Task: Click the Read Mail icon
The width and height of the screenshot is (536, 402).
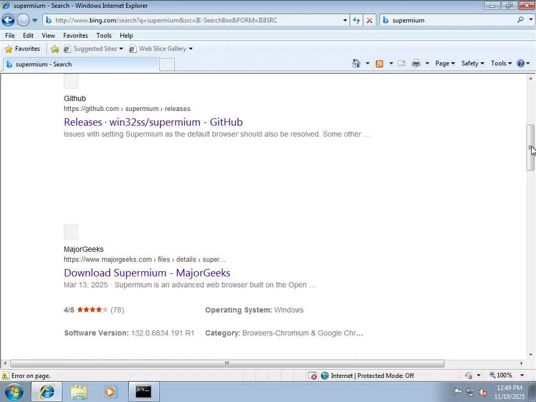Action: [401, 63]
